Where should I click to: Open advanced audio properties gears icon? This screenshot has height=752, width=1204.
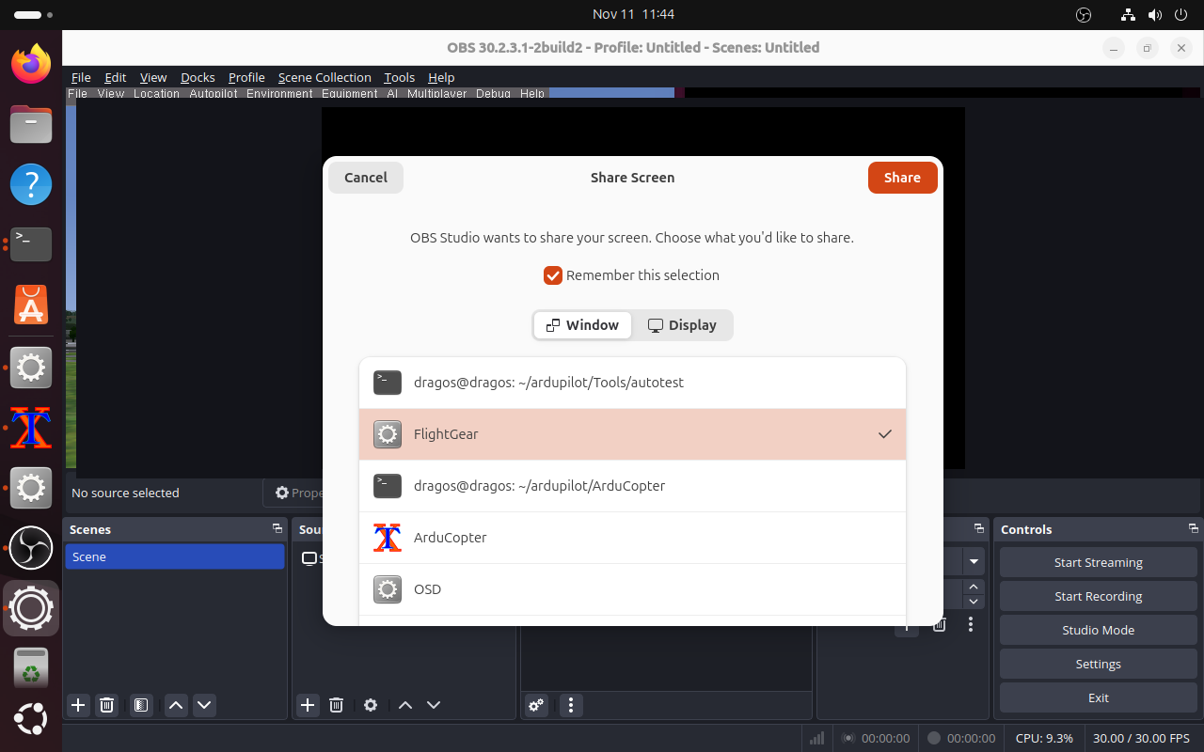[536, 705]
